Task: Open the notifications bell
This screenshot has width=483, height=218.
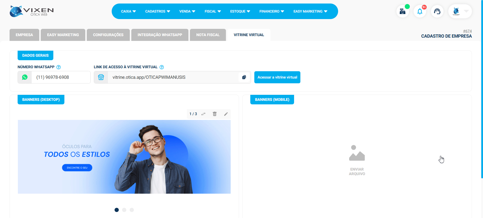Action: point(420,12)
